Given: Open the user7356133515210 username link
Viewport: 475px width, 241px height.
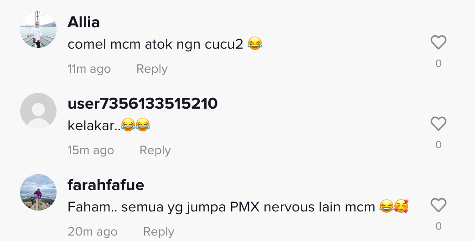Looking at the screenshot, I should pyautogui.click(x=142, y=104).
